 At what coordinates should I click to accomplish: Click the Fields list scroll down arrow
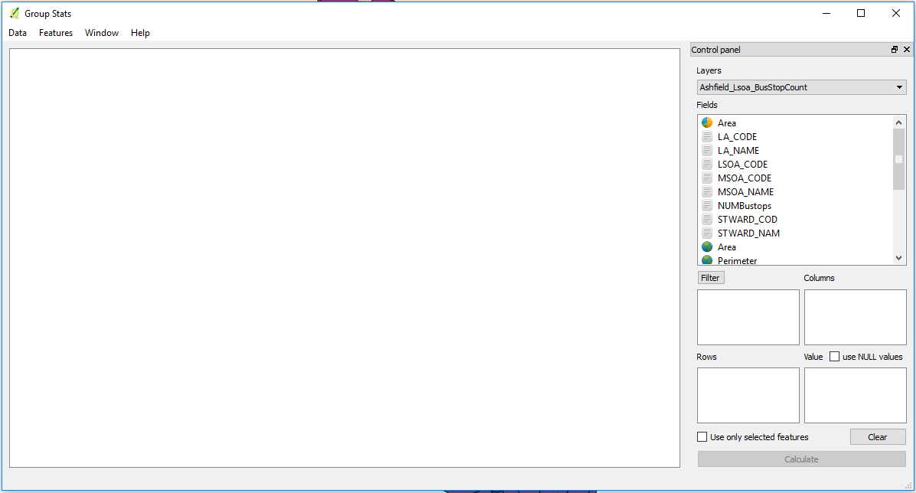[898, 257]
